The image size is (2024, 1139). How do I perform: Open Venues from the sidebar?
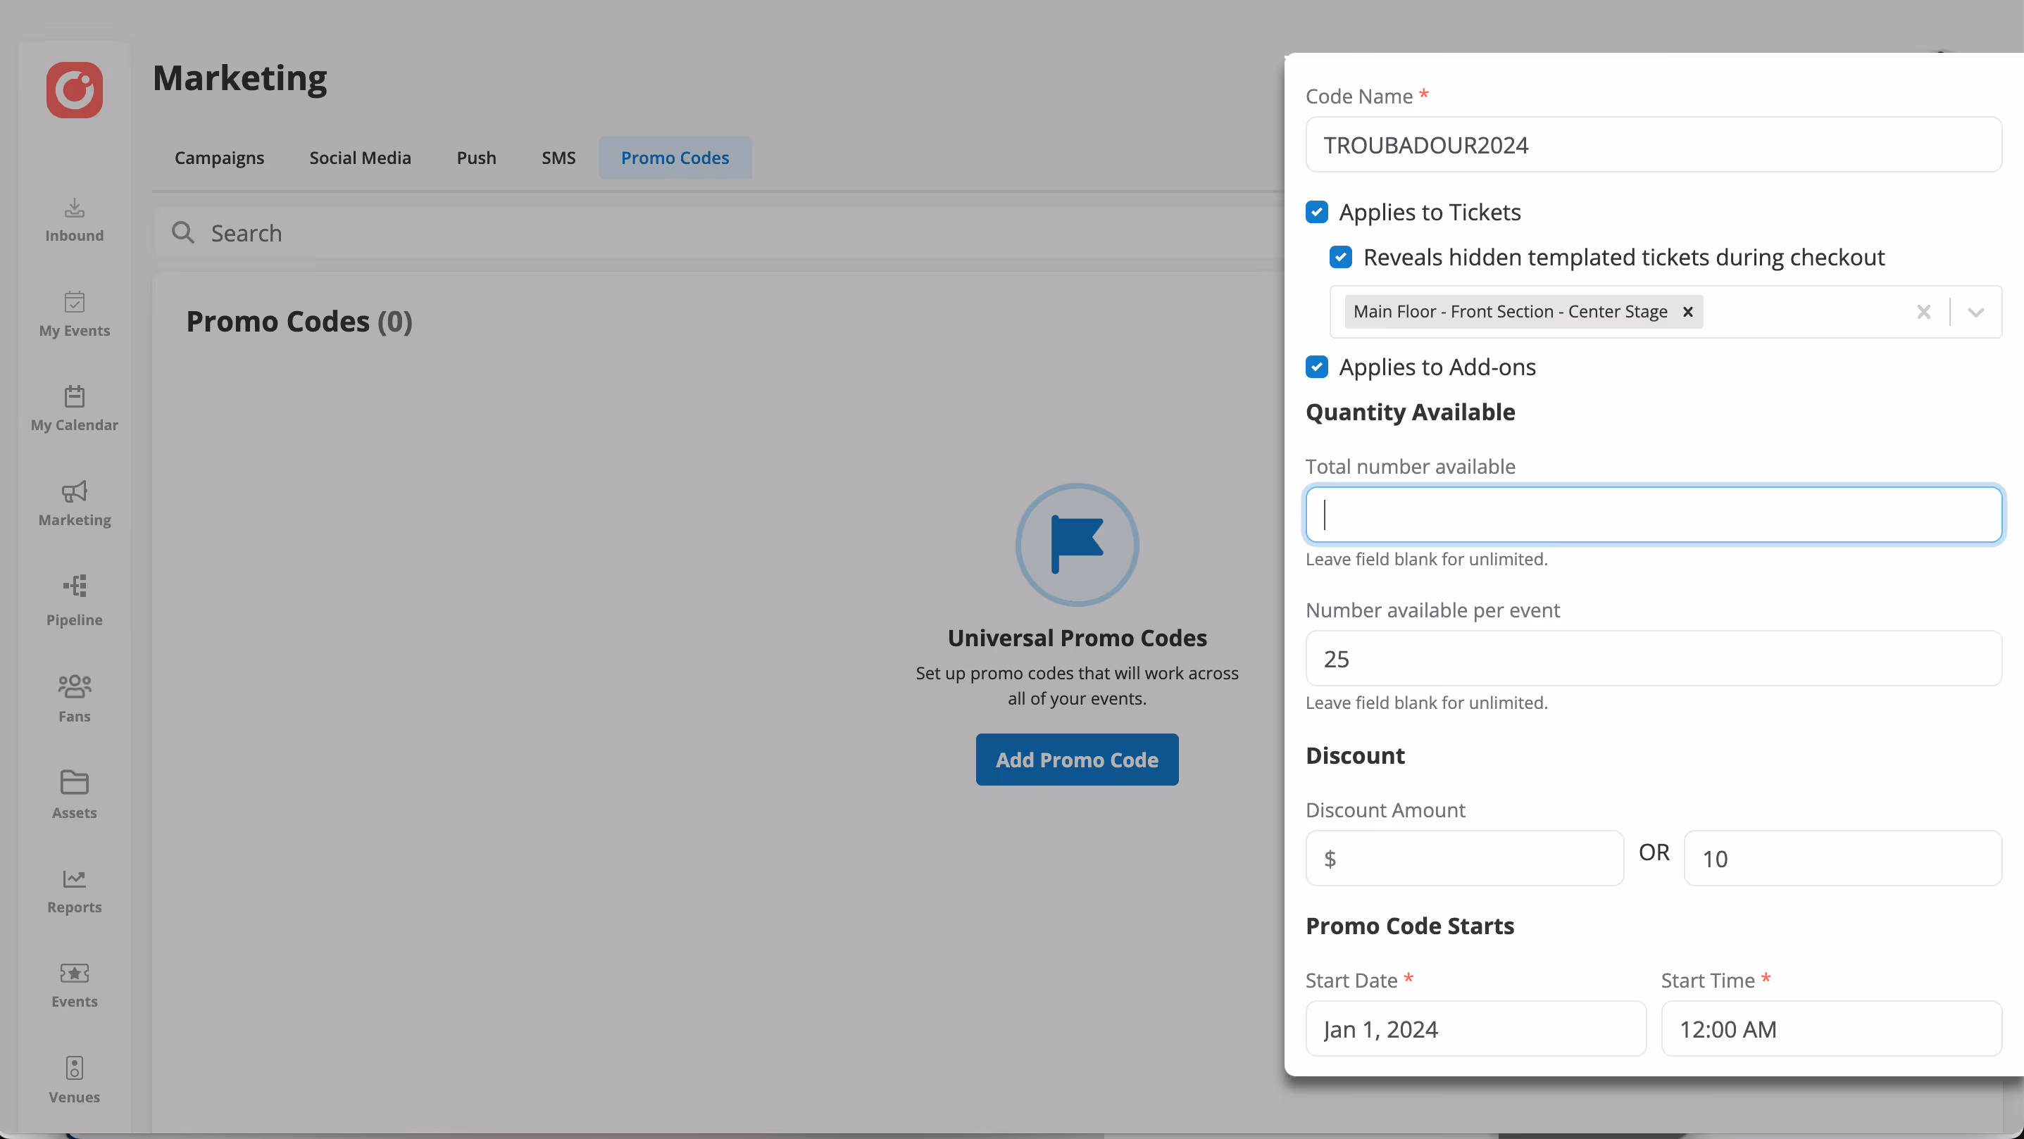pyautogui.click(x=74, y=1080)
